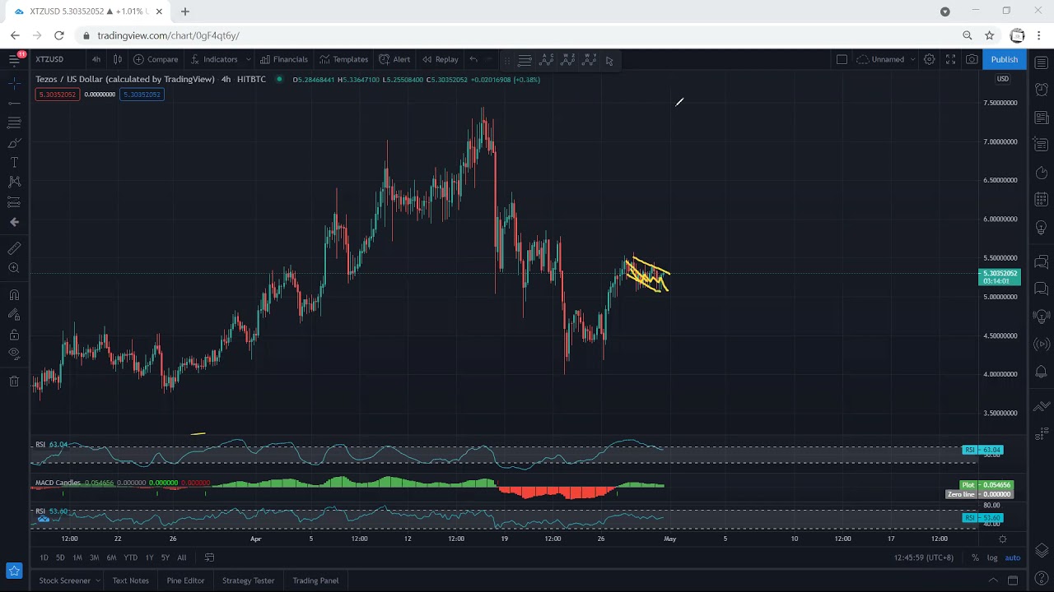
Task: Open the watchlist panel icon
Action: pyautogui.click(x=1042, y=62)
